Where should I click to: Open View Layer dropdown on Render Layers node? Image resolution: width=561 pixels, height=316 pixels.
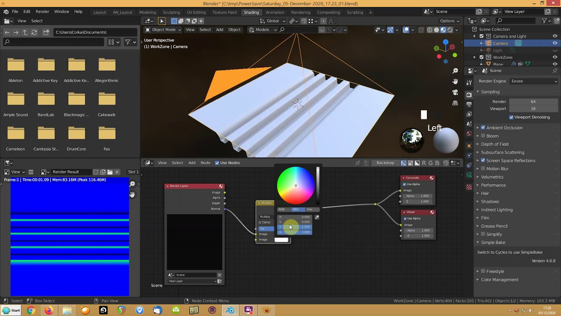pyautogui.click(x=192, y=281)
